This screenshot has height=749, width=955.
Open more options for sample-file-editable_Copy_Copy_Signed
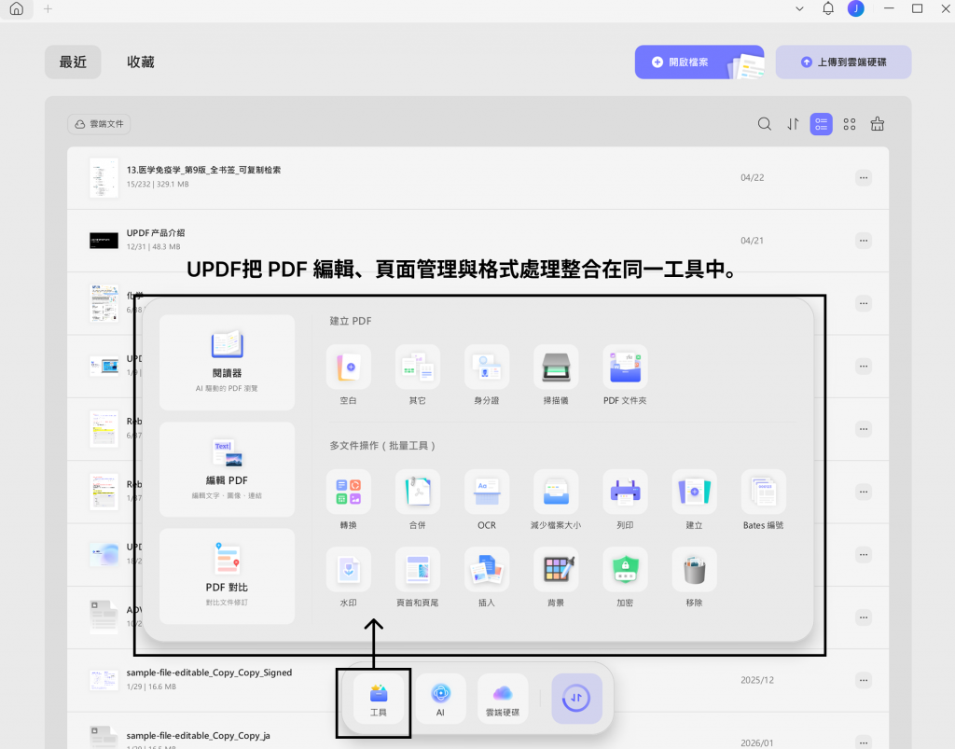[864, 680]
